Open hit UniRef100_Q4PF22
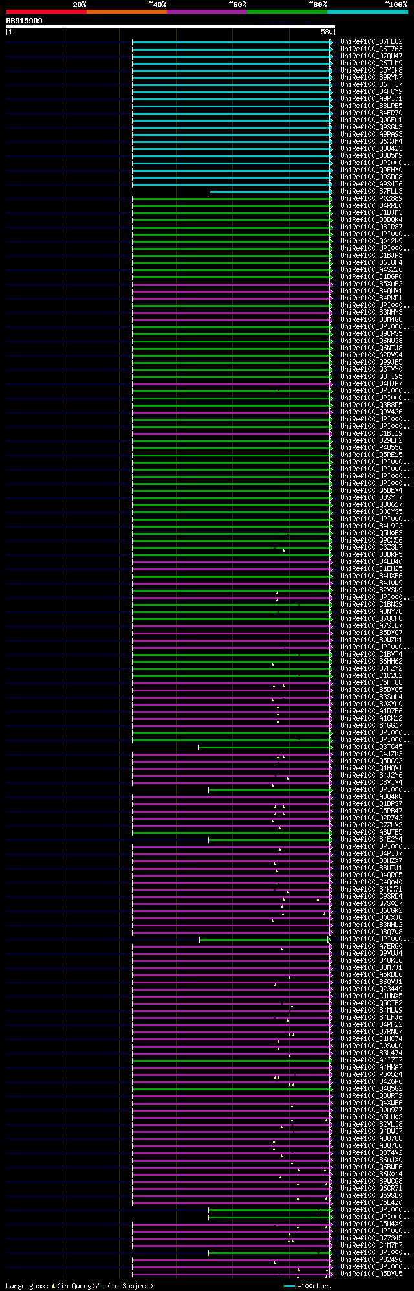The height and width of the screenshot is (1291, 414). 371,1024
